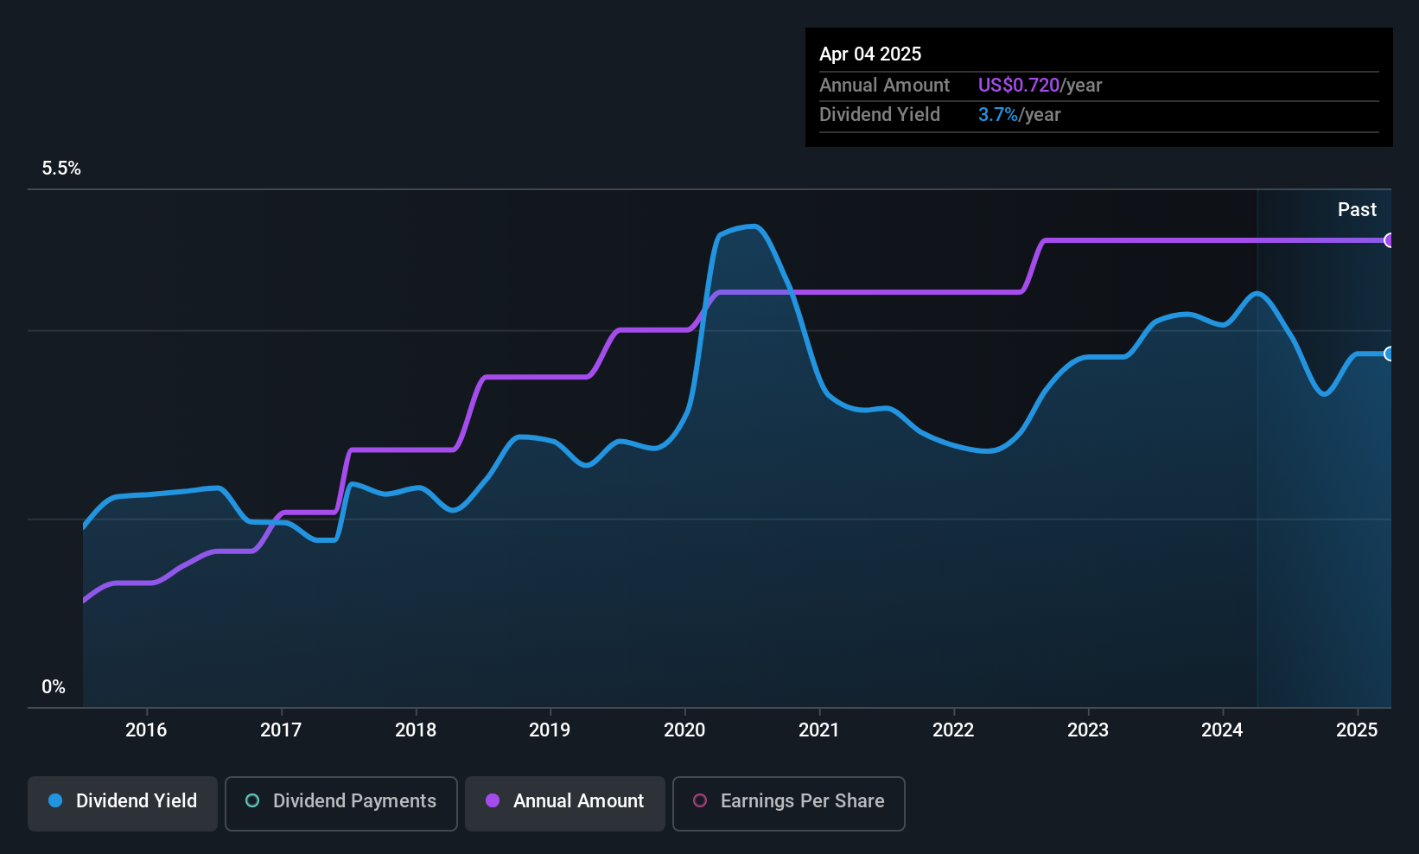1419x854 pixels.
Task: Enable the Dividend Payments series
Action: tap(340, 803)
